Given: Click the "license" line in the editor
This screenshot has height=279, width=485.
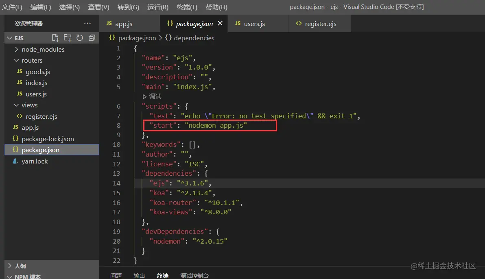Looking at the screenshot, I should [x=175, y=164].
